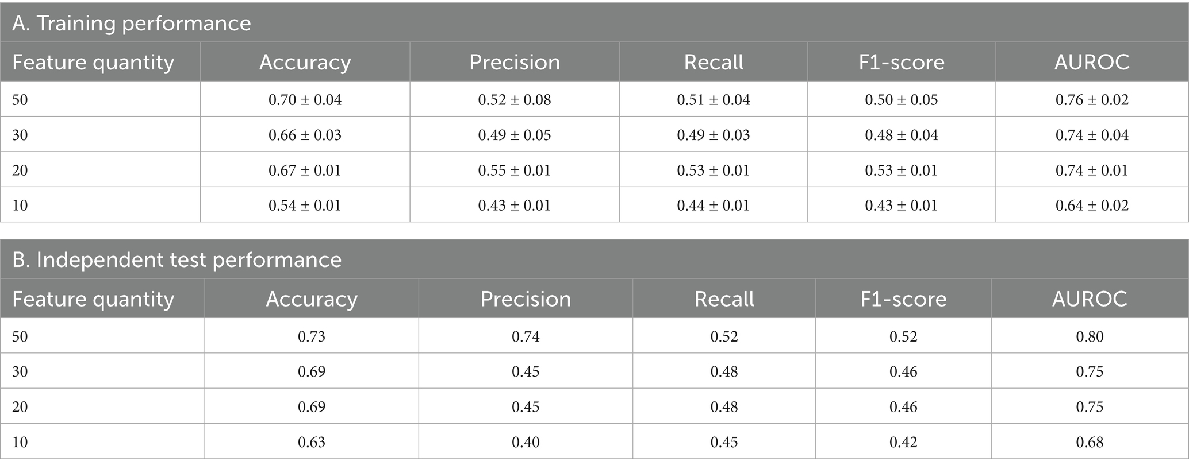
Task: Click the test accuracy value 0.63
Action: [x=312, y=442]
